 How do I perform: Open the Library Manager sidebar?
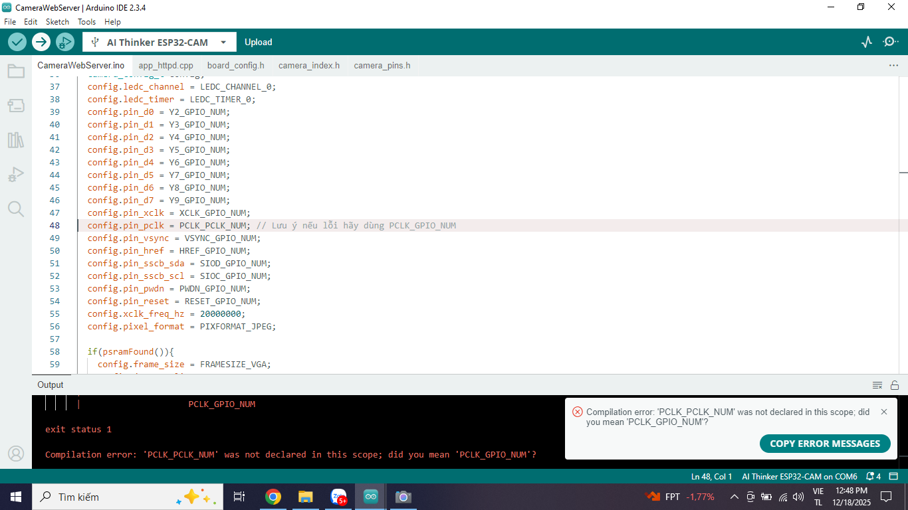pos(16,140)
